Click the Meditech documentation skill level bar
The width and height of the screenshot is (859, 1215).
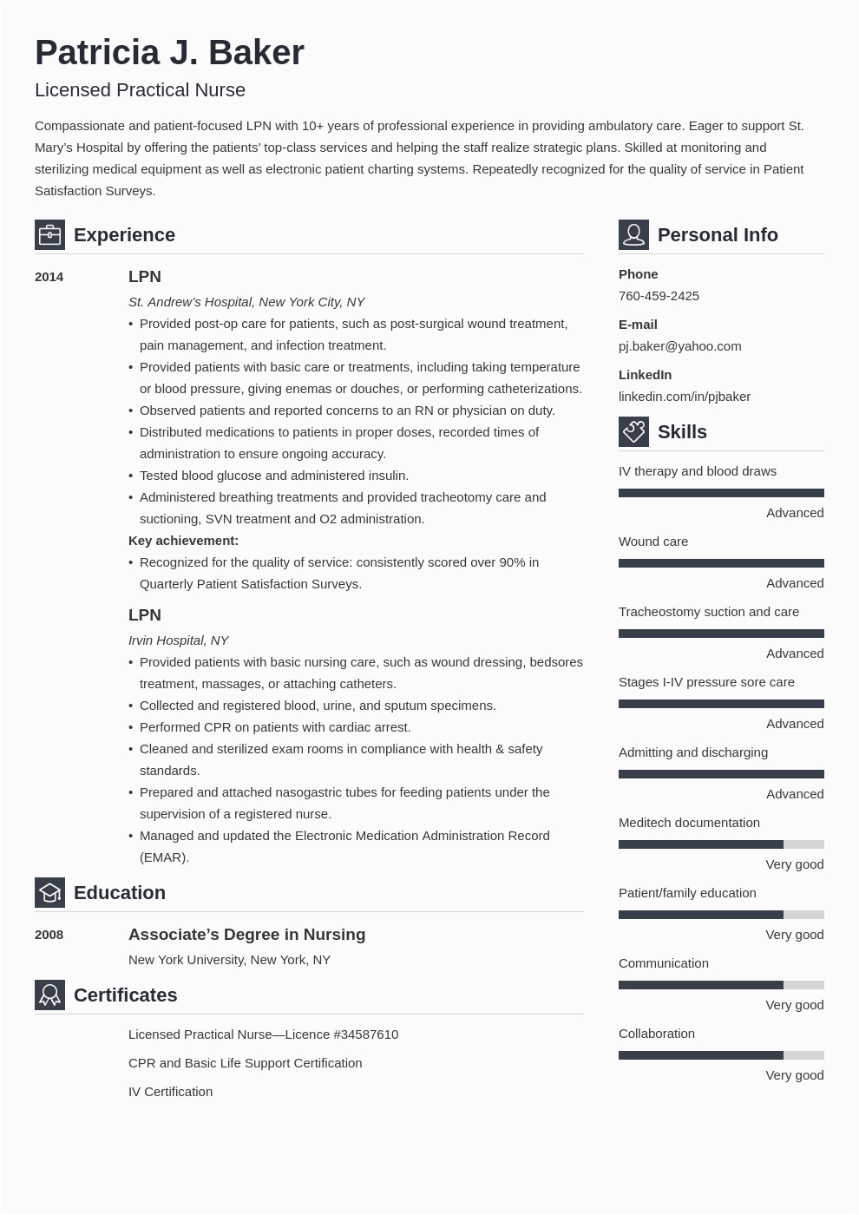pyautogui.click(x=721, y=844)
